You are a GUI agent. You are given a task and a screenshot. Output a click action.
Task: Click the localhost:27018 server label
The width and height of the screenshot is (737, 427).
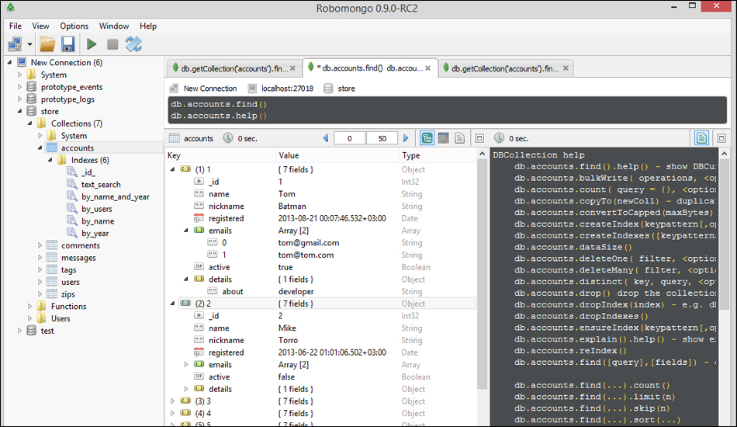click(287, 89)
